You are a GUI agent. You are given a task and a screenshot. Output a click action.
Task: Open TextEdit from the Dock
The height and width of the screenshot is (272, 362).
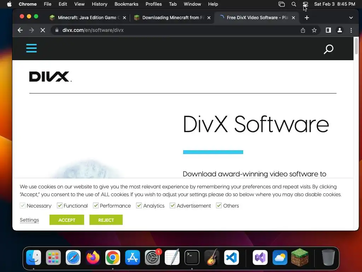pos(172,257)
